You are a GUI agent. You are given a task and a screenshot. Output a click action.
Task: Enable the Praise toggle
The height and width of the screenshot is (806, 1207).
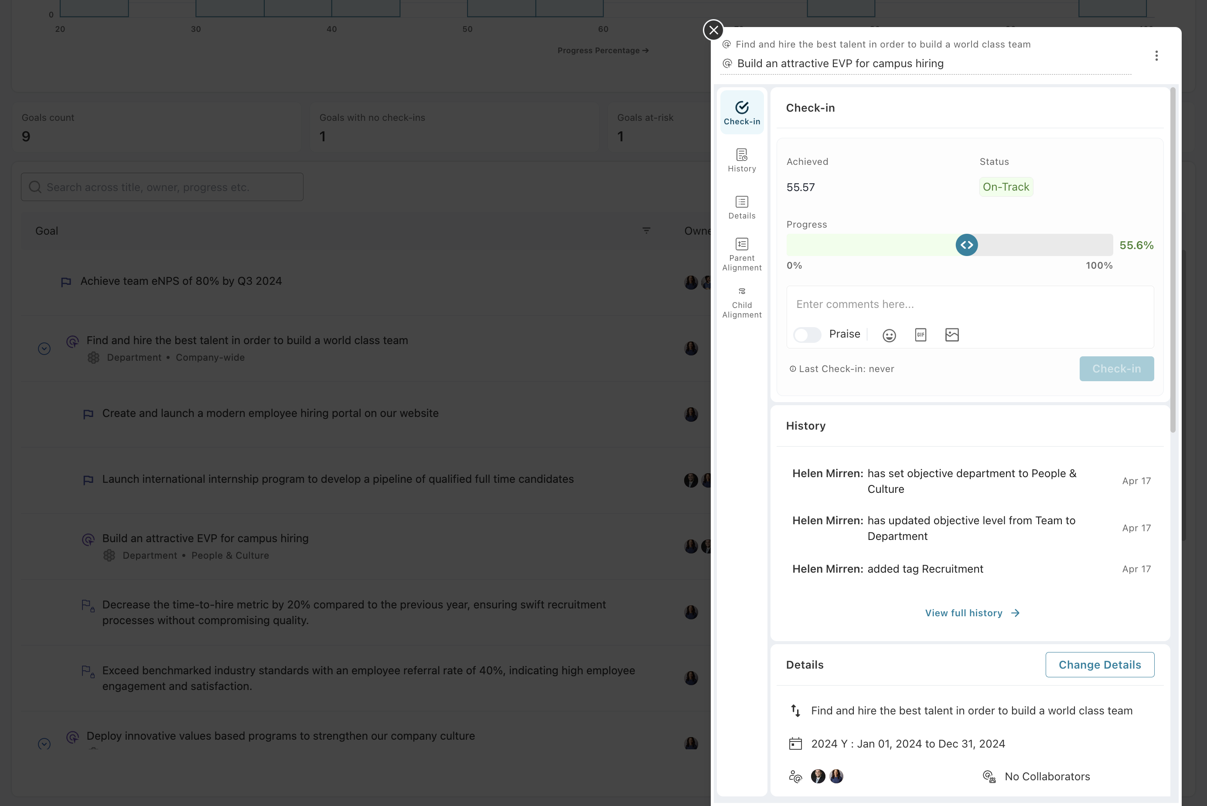(x=807, y=335)
